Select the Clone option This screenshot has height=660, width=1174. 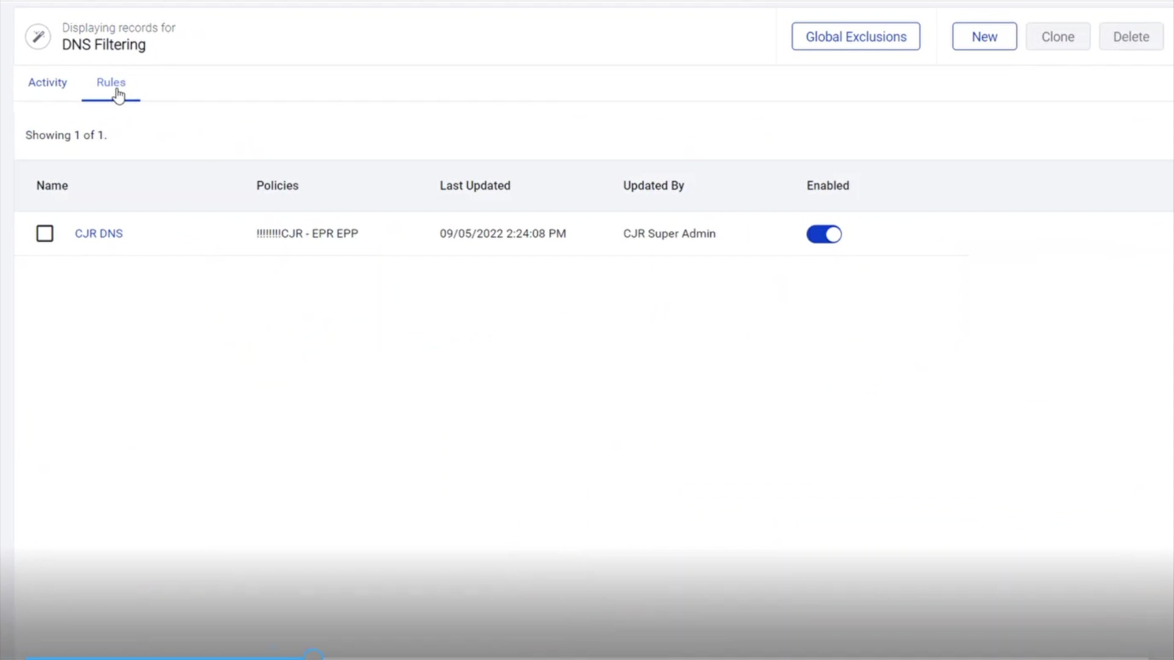coord(1057,36)
